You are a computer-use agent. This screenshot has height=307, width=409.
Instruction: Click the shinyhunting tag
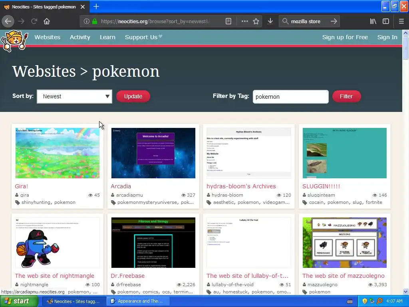pyautogui.click(x=36, y=202)
